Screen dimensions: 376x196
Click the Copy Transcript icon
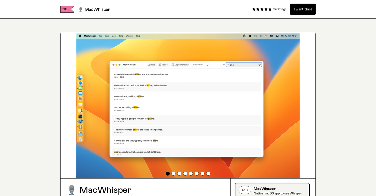pyautogui.click(x=173, y=64)
